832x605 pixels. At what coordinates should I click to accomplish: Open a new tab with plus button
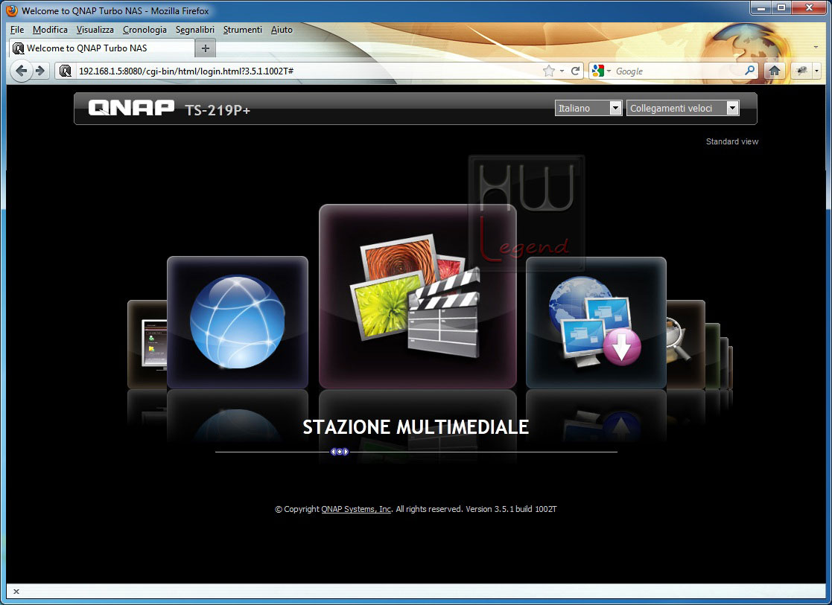click(x=206, y=48)
